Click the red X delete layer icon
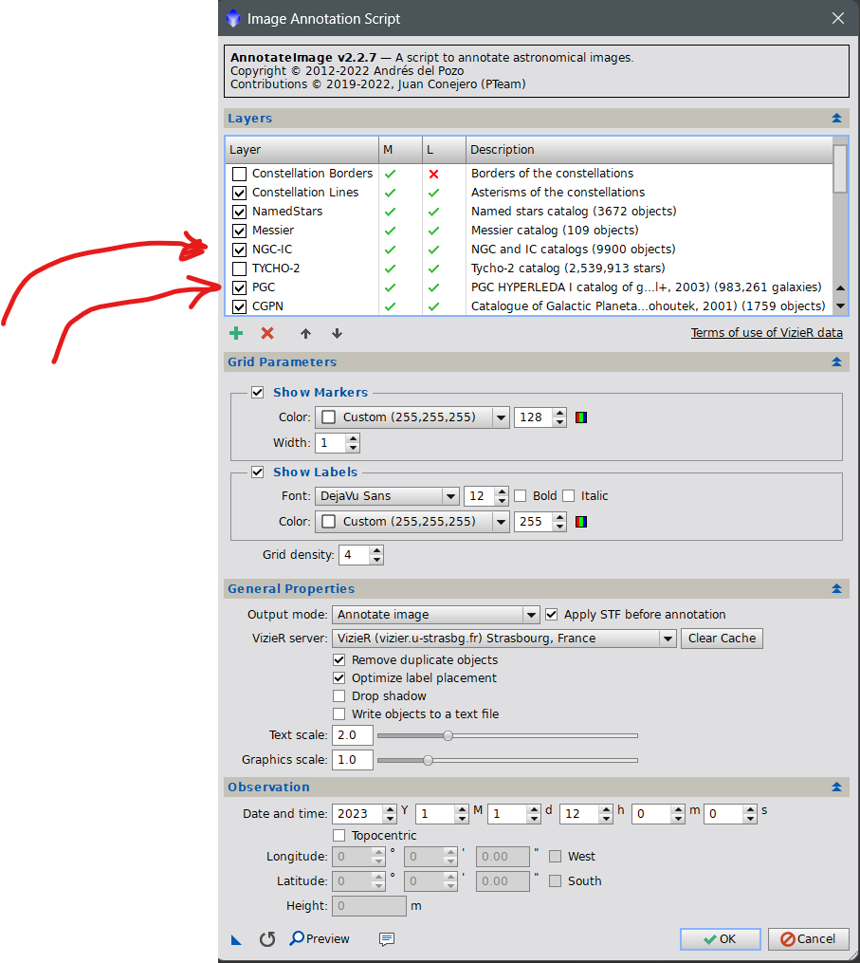 (x=267, y=333)
